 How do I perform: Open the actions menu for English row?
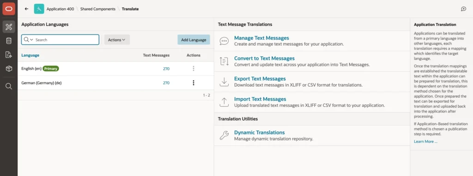pyautogui.click(x=194, y=69)
